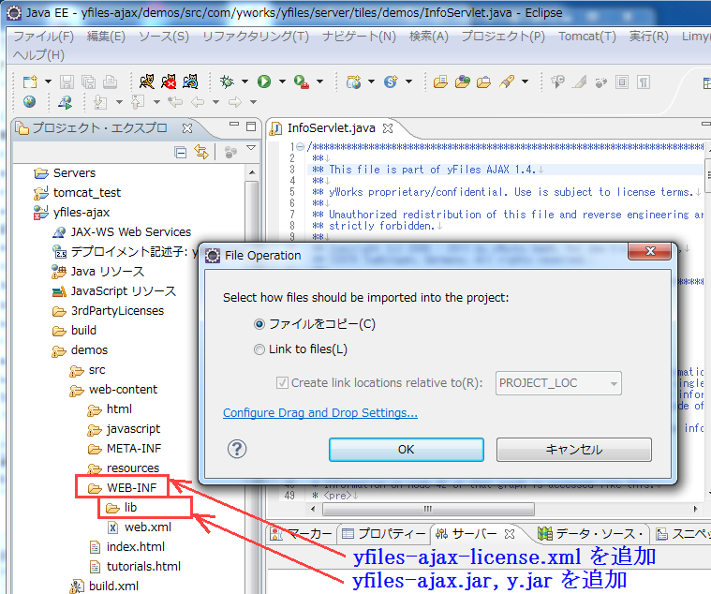Screen dimensions: 711x594
Task: Open Project Explorer view menu triangle
Action: tap(250, 150)
